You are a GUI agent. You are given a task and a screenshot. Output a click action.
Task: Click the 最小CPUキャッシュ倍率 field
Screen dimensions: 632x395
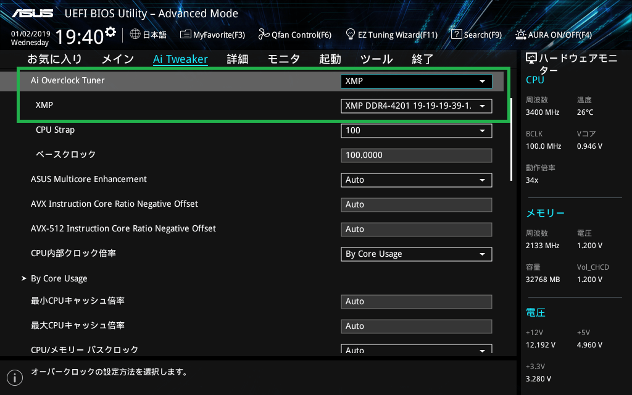coord(417,301)
